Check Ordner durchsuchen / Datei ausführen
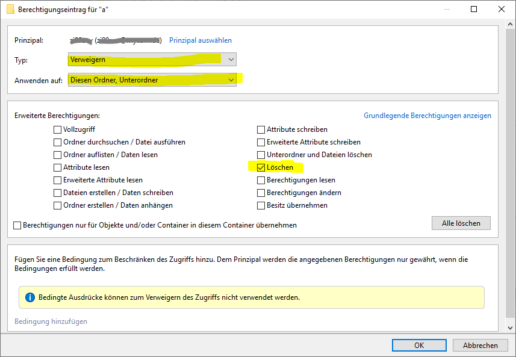Viewport: 516px width, 357px height. pos(58,142)
